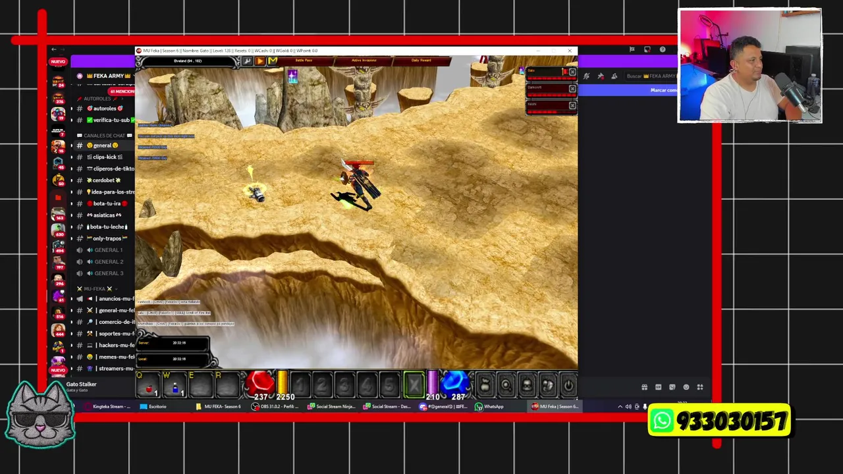Toggle the member list icon in Discord header
This screenshot has width=843, height=474.
pyautogui.click(x=614, y=76)
